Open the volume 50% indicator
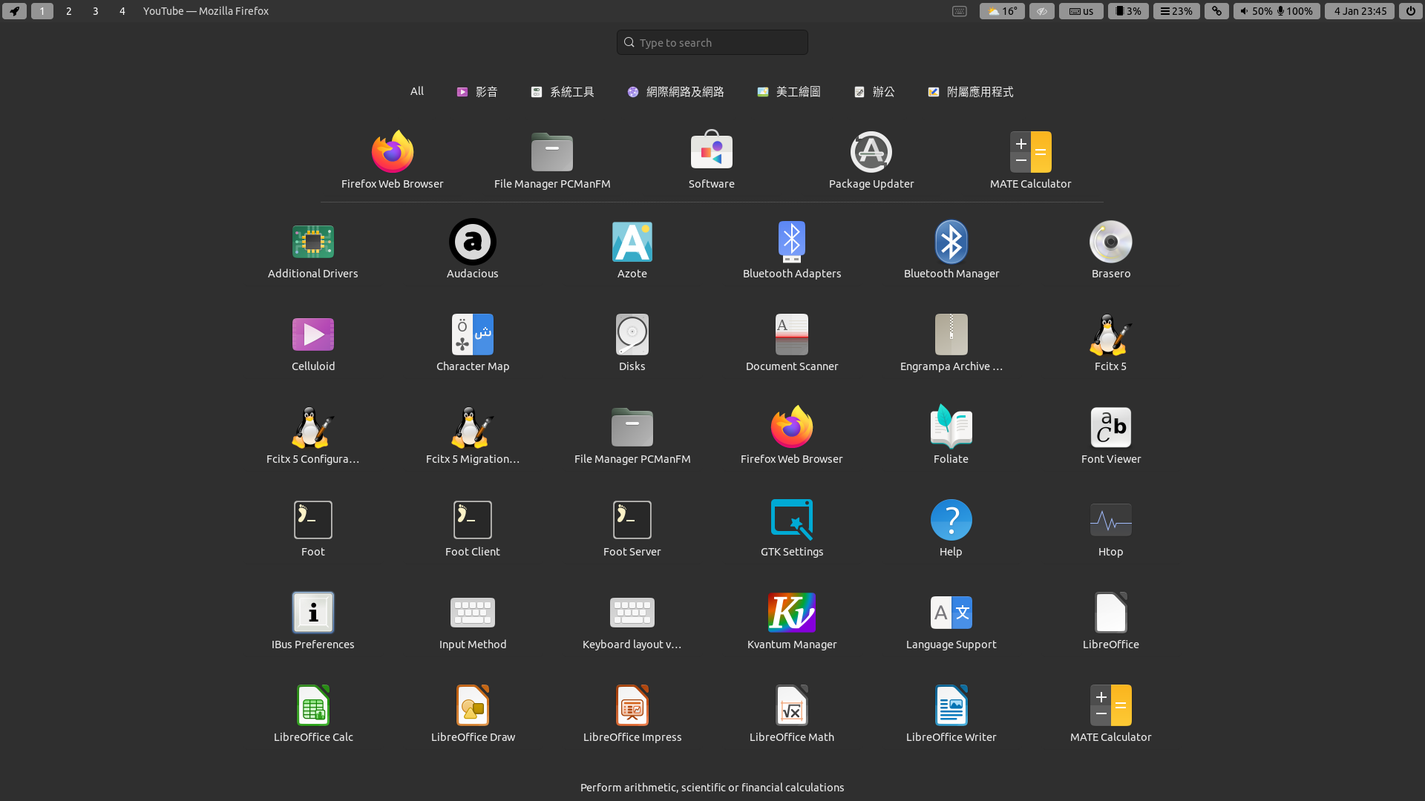Viewport: 1425px width, 801px height. pyautogui.click(x=1256, y=11)
